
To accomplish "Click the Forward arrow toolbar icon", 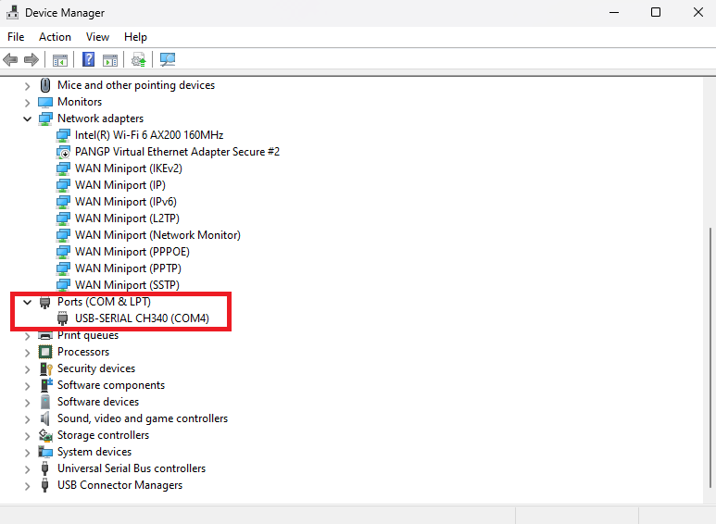I will (31, 60).
